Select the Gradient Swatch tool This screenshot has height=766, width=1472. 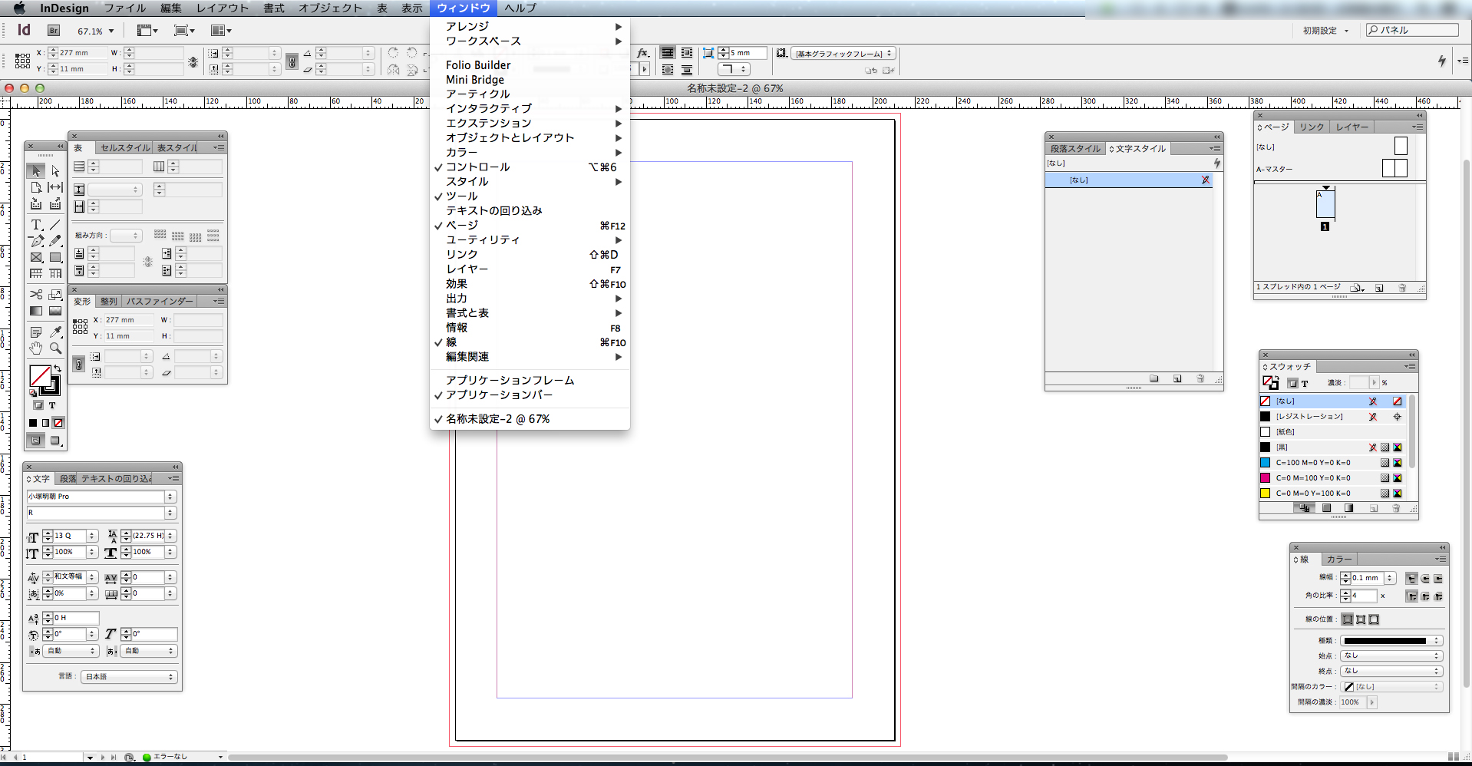coord(36,311)
